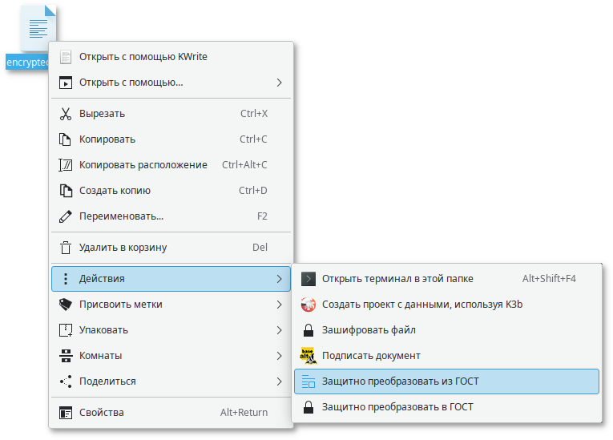Image resolution: width=613 pixels, height=440 pixels.
Task: Select Защитно преобразовать в ГОСТ
Action: pyautogui.click(x=397, y=407)
